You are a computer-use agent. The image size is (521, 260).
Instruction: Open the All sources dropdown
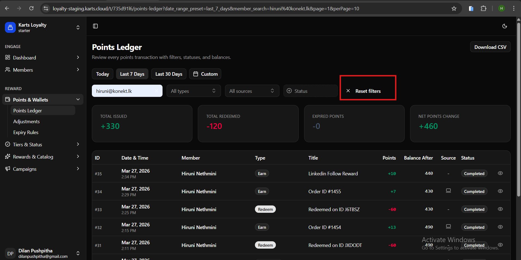click(252, 91)
